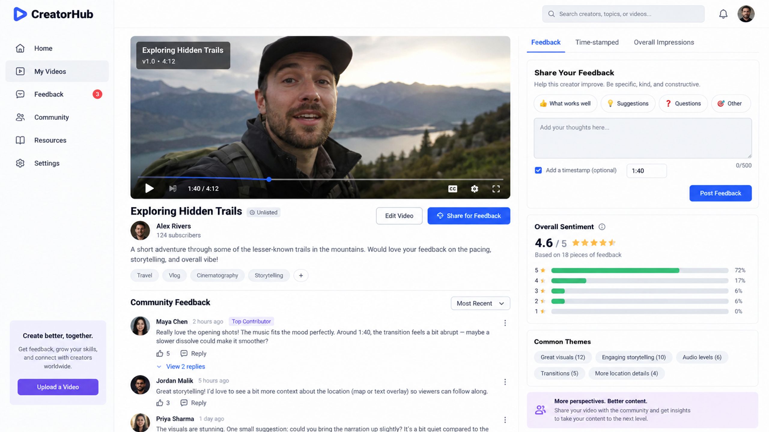This screenshot has height=432, width=769.
Task: Select the Suggestions feedback type
Action: tap(628, 103)
